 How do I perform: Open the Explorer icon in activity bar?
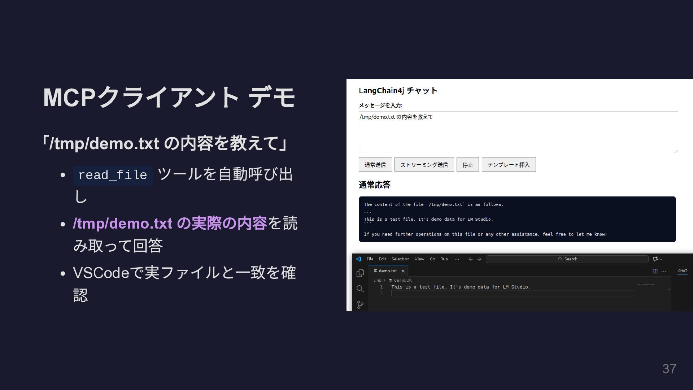(x=360, y=273)
